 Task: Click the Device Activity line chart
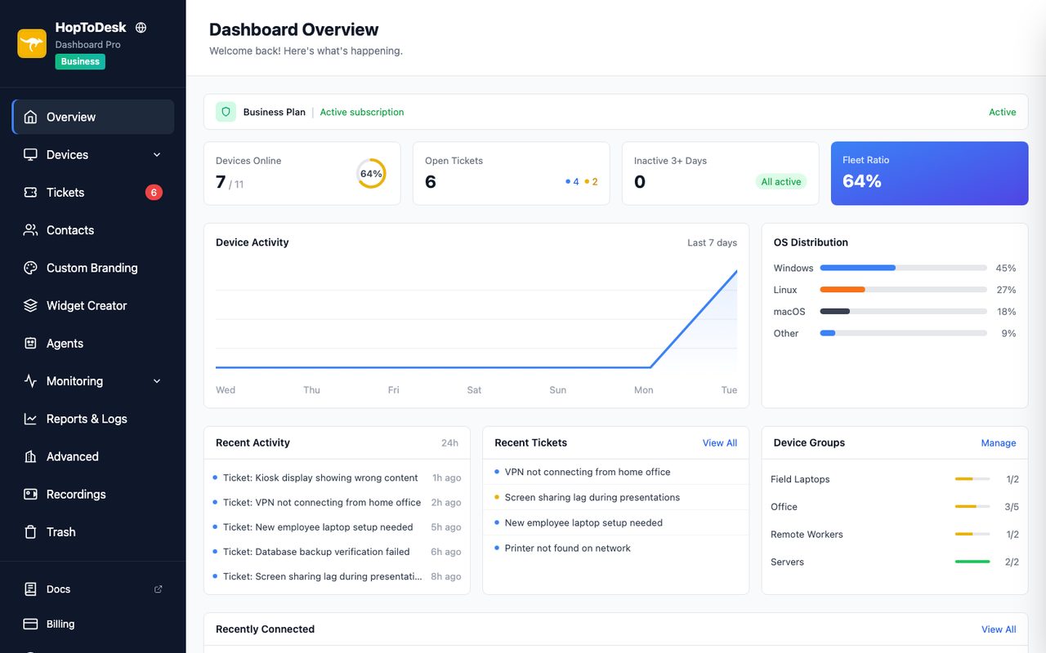tap(476, 318)
